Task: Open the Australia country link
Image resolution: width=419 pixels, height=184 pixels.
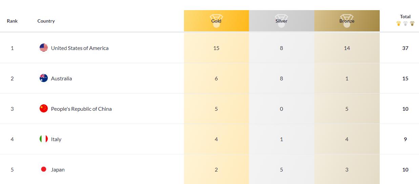Action: point(61,78)
